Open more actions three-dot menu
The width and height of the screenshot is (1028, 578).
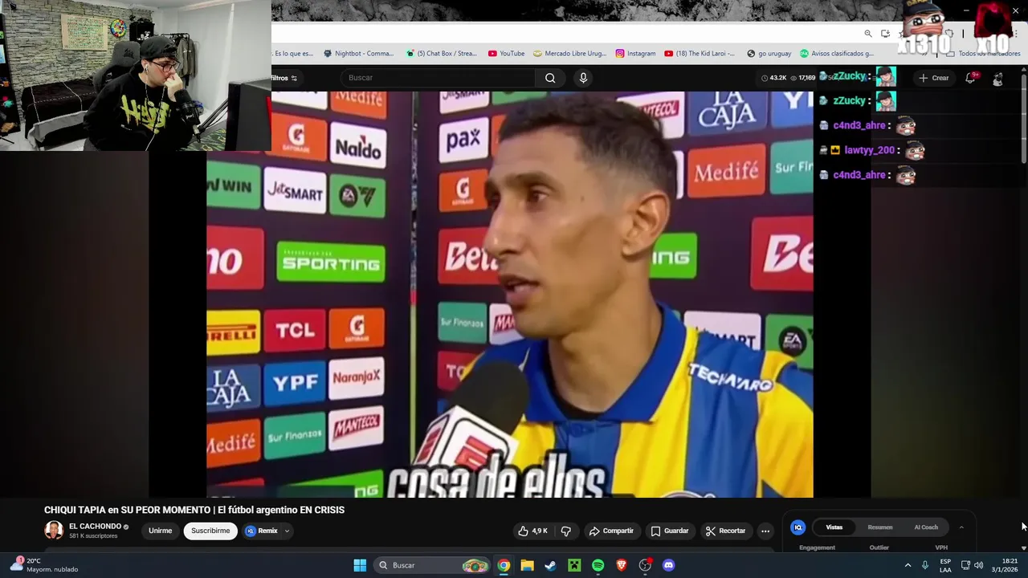(765, 531)
